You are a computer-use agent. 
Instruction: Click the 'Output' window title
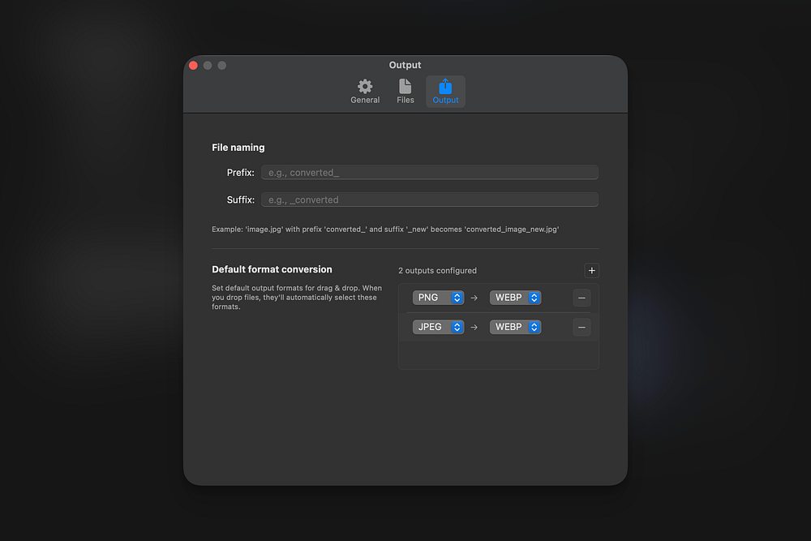405,65
